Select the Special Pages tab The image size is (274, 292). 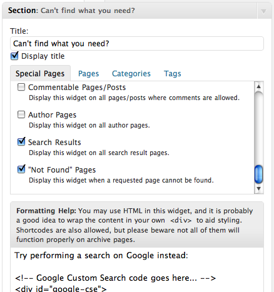pyautogui.click(x=40, y=74)
